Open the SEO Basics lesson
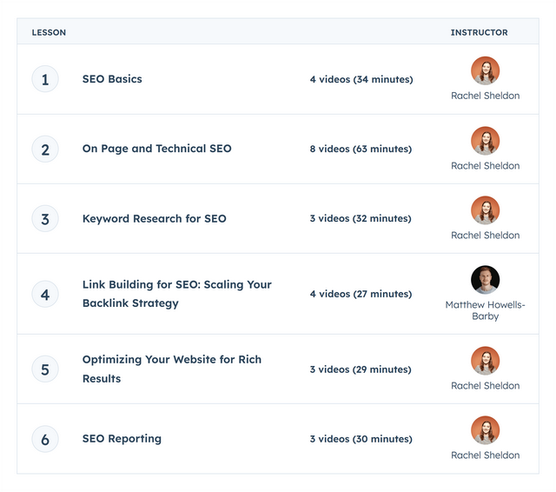 point(112,79)
